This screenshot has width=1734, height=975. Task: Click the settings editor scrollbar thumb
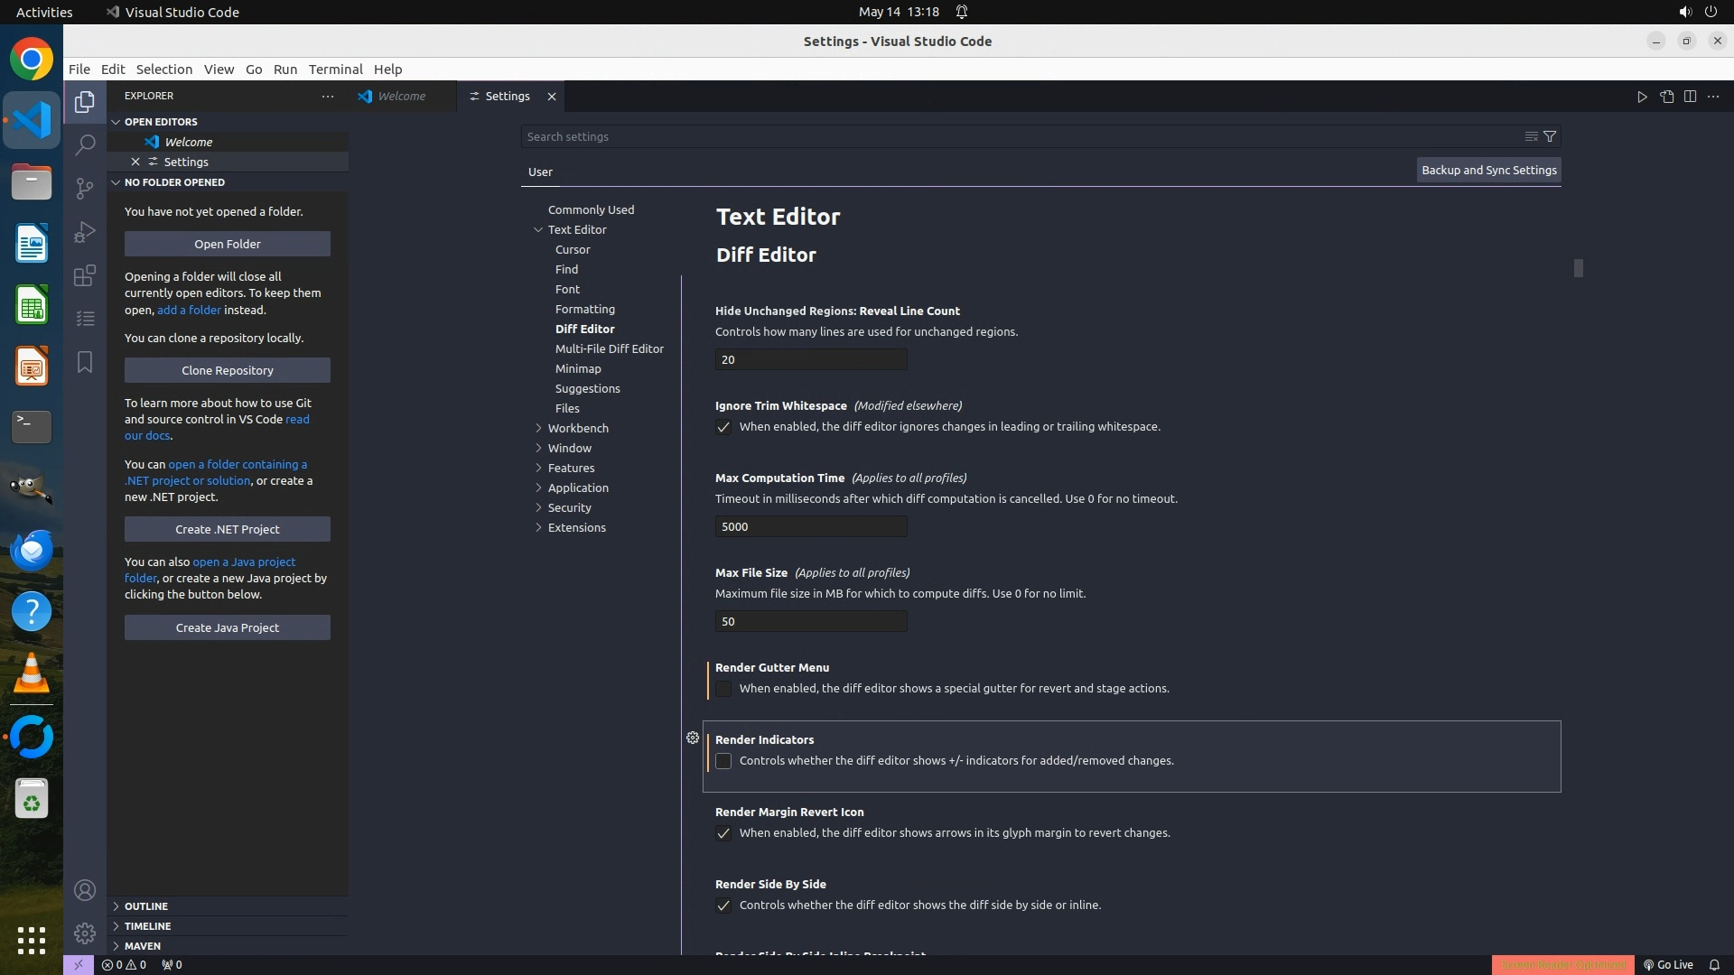(x=1578, y=268)
